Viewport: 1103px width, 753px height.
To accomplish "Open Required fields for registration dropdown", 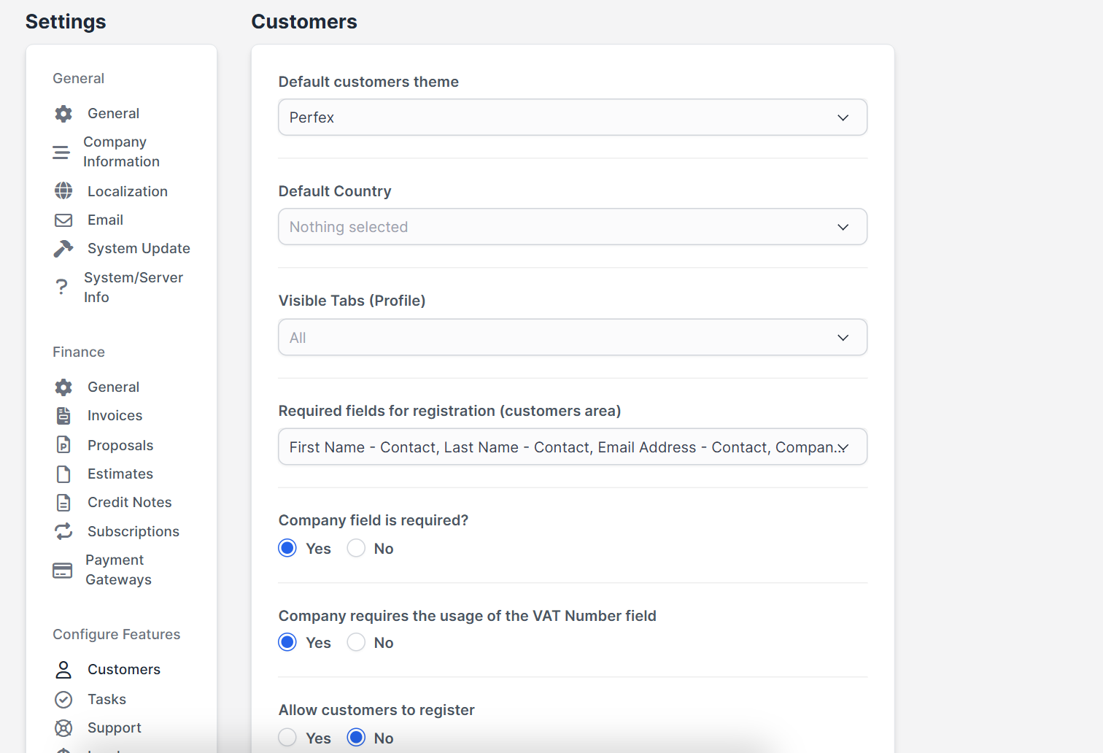I will 573,447.
